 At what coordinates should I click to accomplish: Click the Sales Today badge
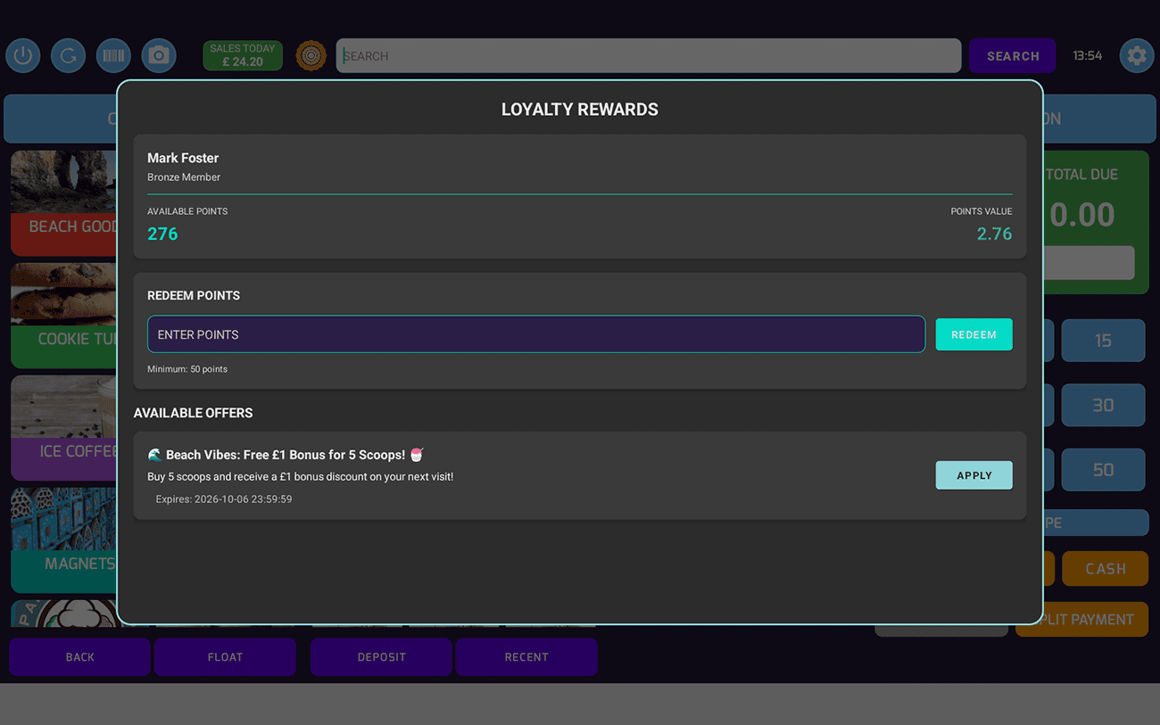click(243, 55)
